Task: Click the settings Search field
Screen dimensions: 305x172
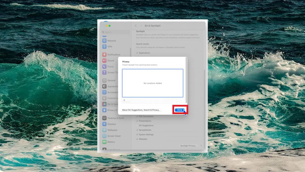Action: pyautogui.click(x=116, y=32)
